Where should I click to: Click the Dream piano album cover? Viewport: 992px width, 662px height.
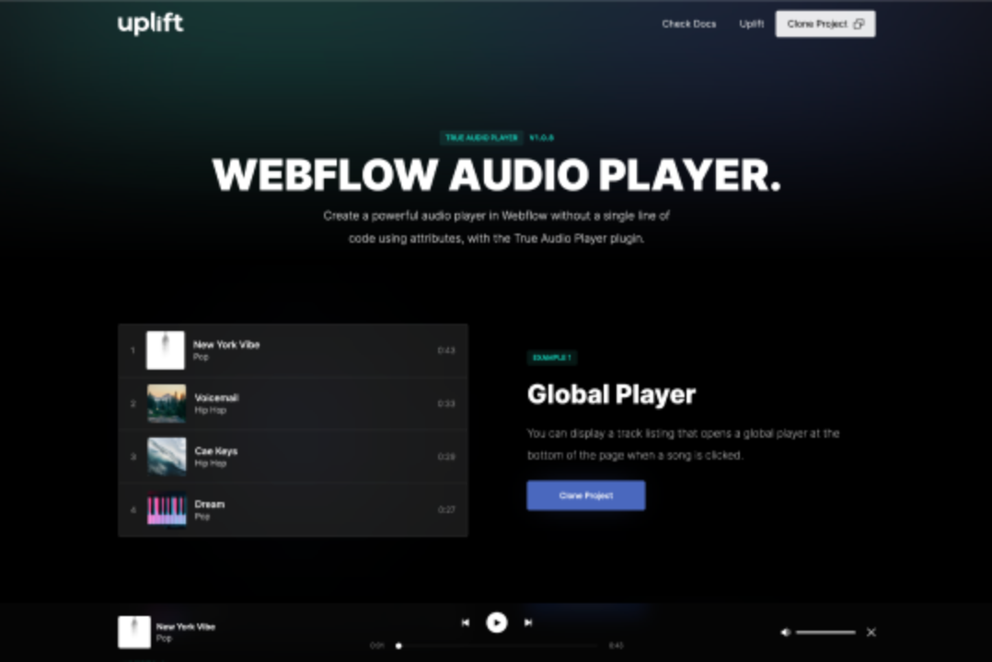click(x=167, y=509)
